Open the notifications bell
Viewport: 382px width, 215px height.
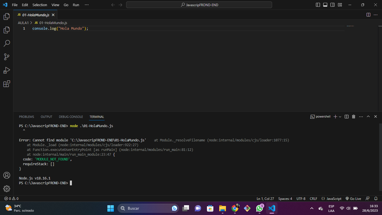376,198
